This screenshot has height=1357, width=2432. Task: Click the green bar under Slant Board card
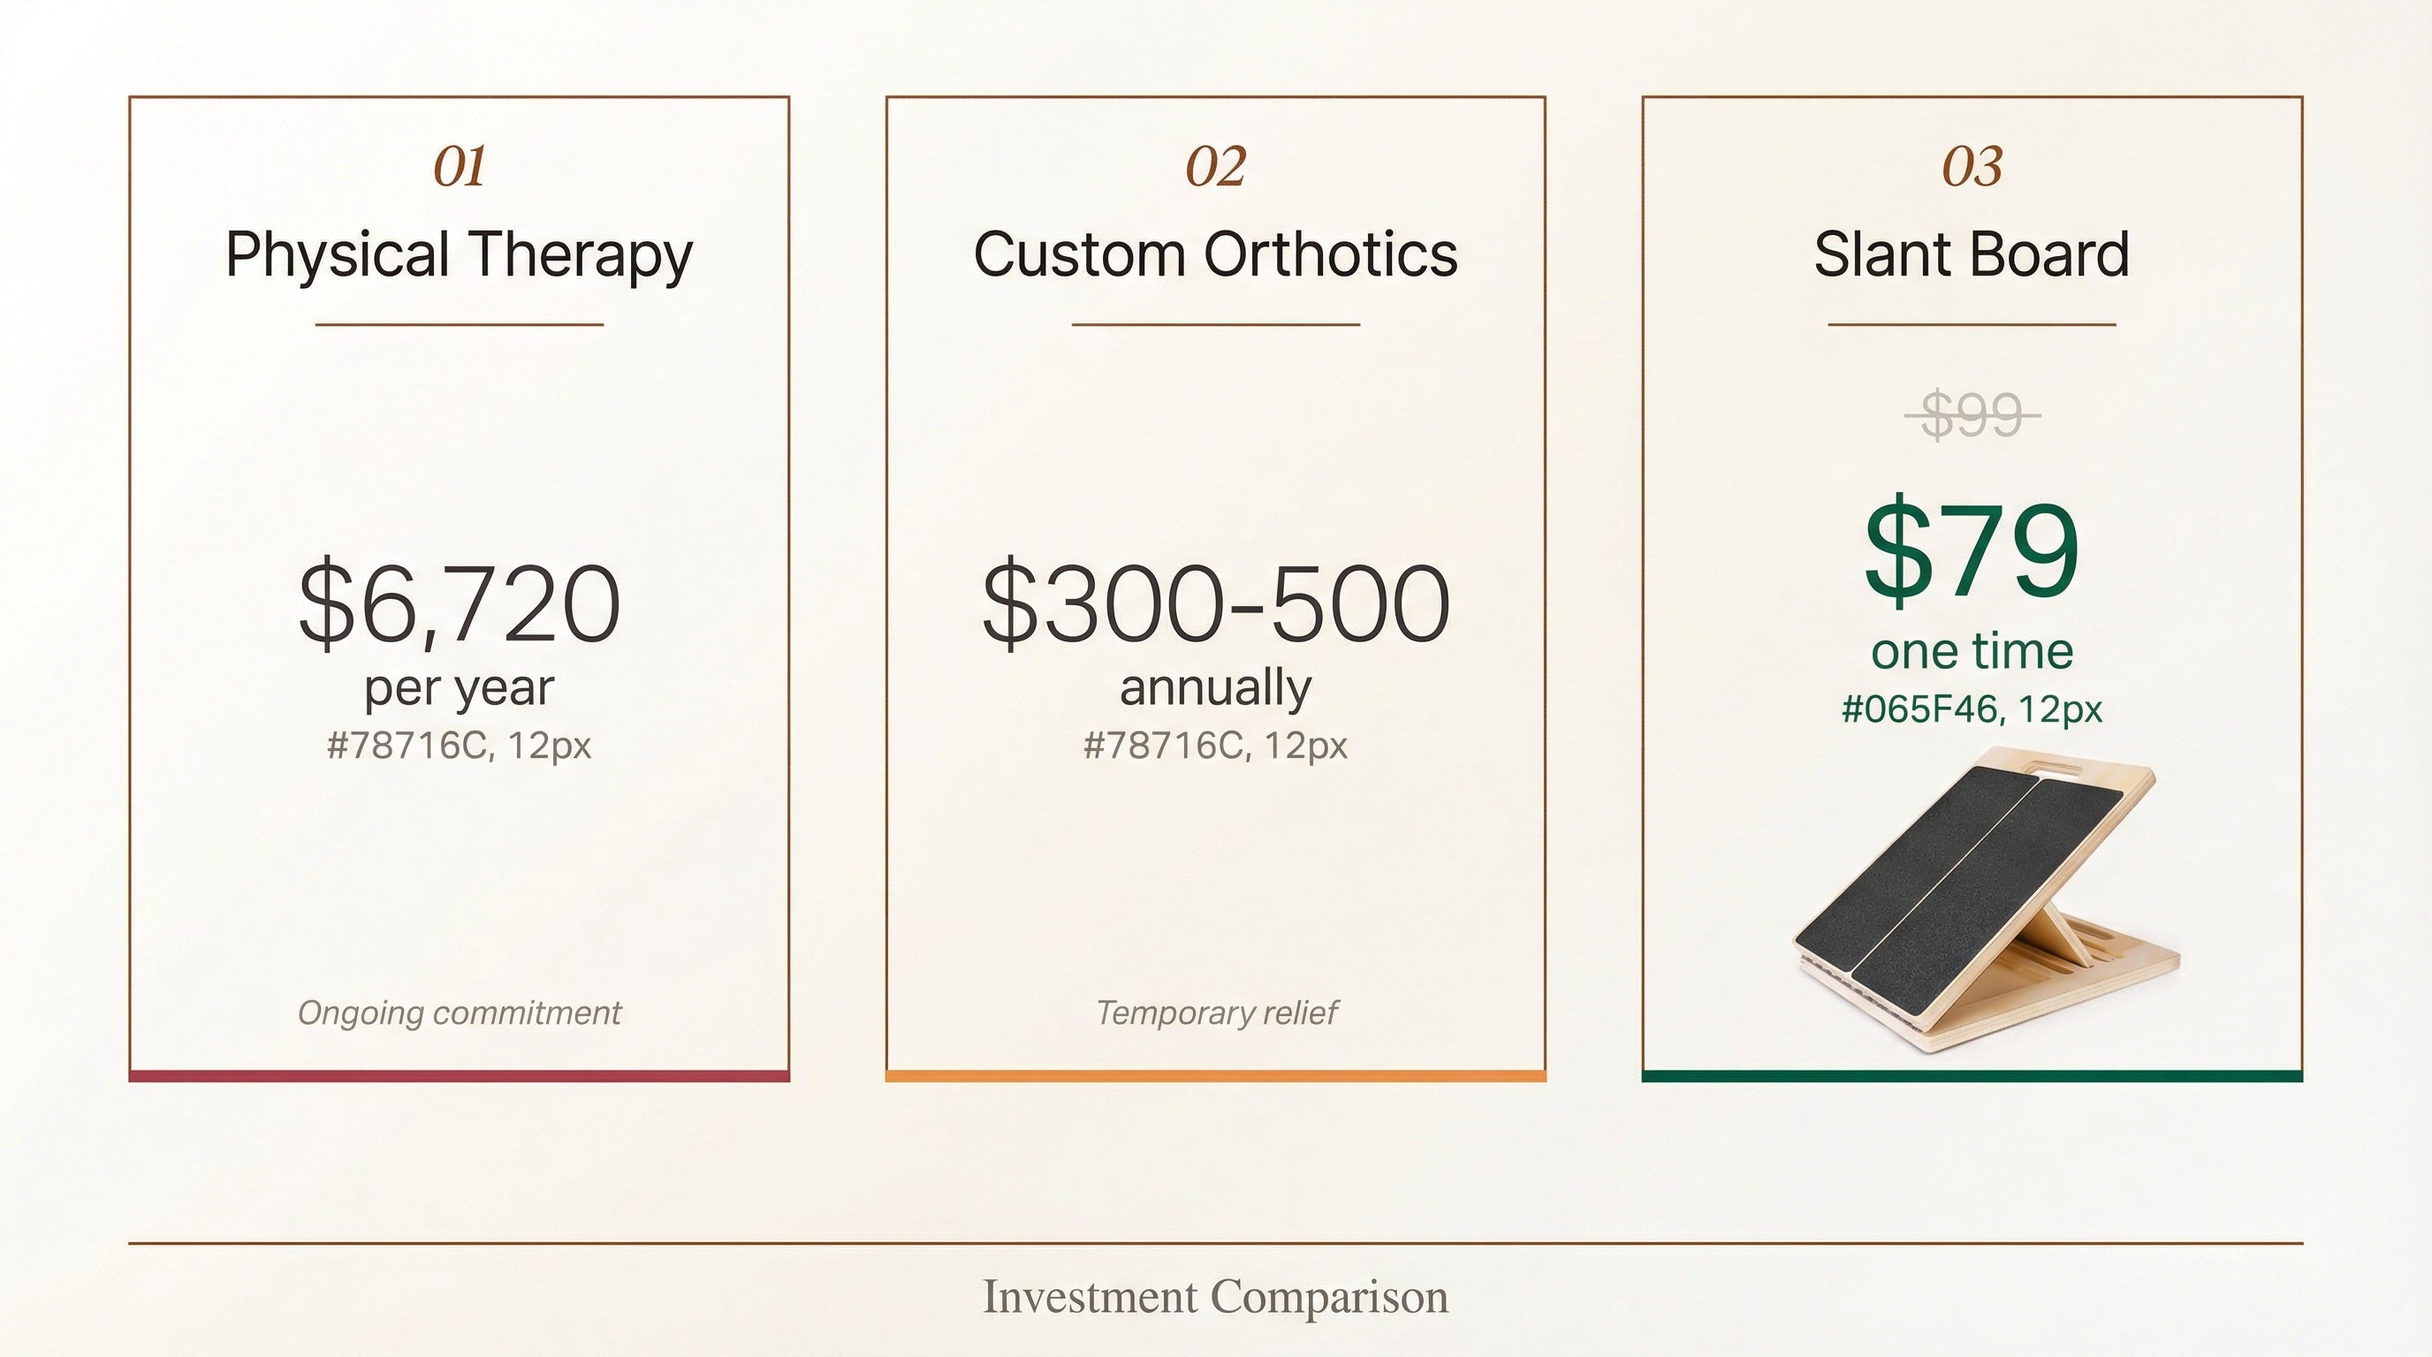pyautogui.click(x=1972, y=1076)
